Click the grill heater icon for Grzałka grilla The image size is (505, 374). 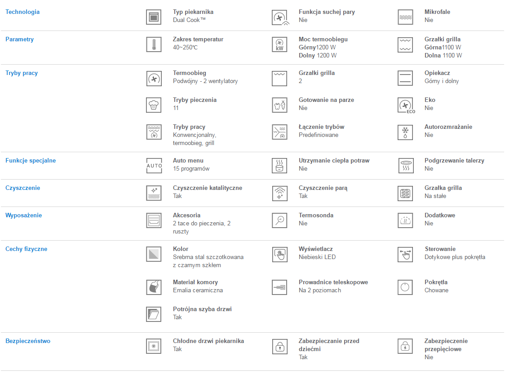pyautogui.click(x=405, y=193)
